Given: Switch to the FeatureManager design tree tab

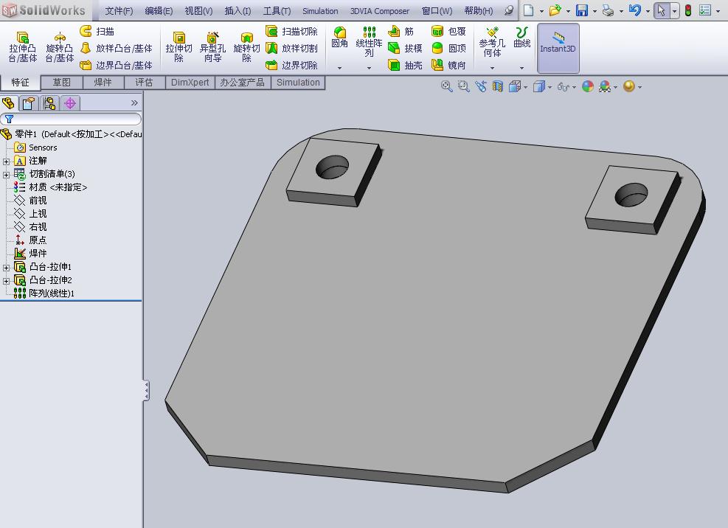Looking at the screenshot, I should click(x=9, y=103).
